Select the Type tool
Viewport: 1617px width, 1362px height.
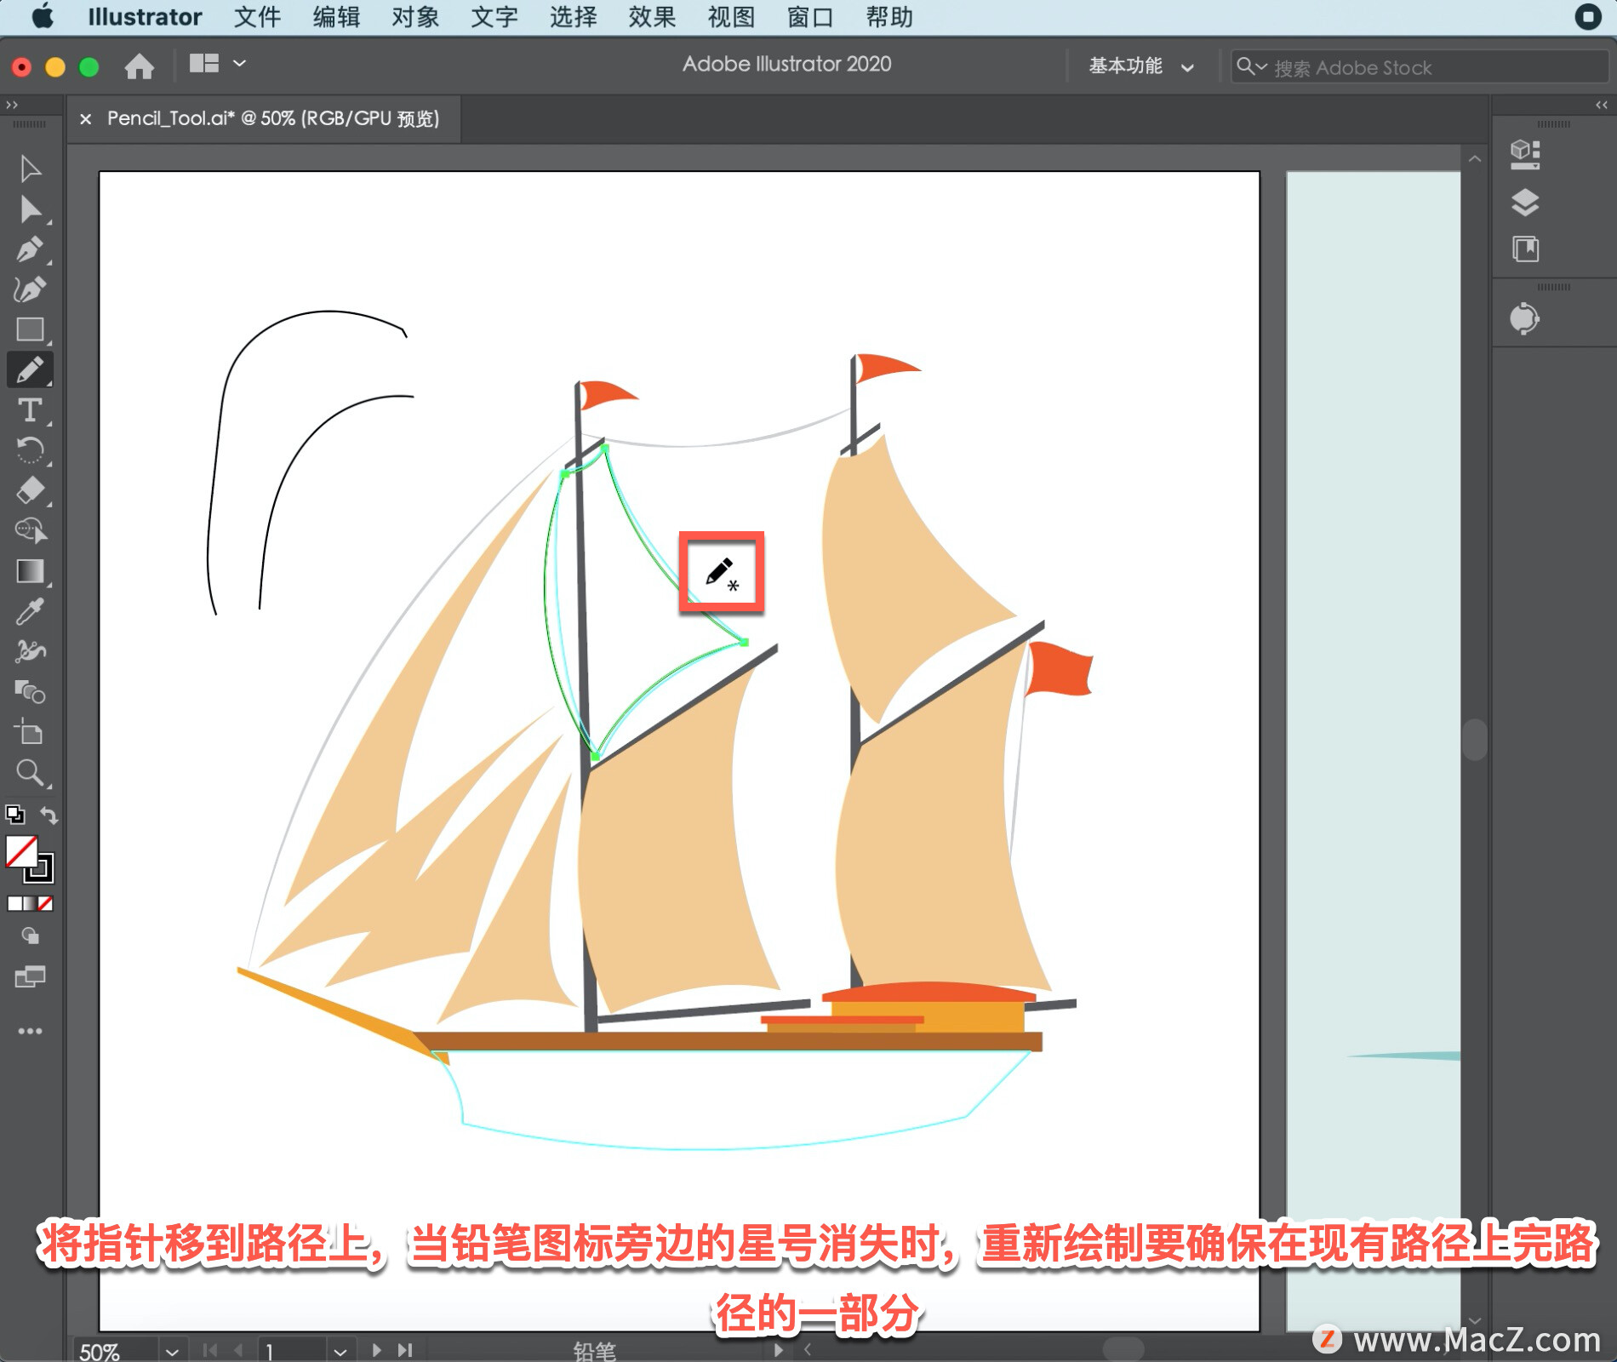click(x=30, y=410)
